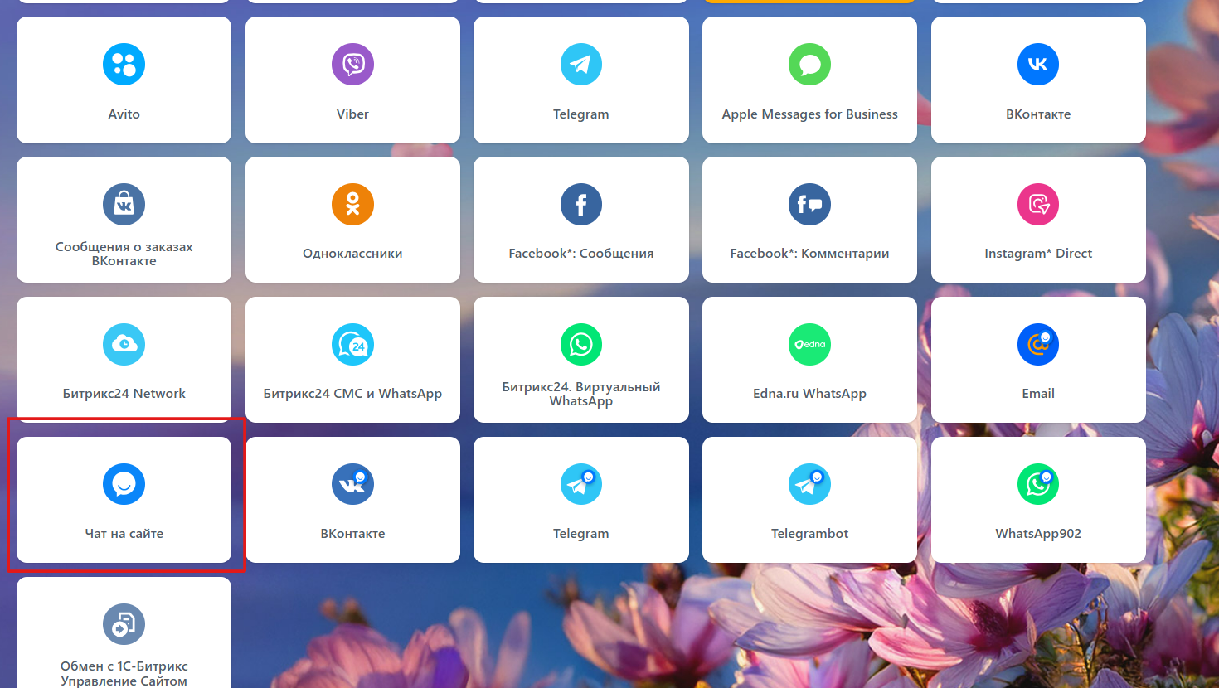Click the orange Одноклассники icon
This screenshot has width=1219, height=688.
click(x=352, y=205)
